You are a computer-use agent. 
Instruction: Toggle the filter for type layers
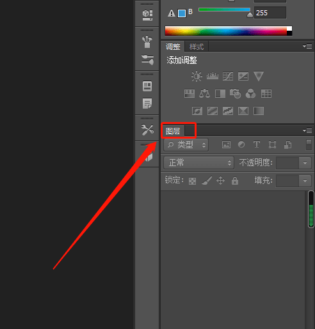click(x=257, y=144)
